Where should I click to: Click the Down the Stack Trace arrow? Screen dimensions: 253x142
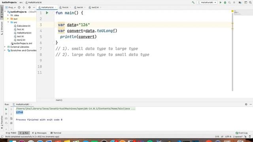click(x=11, y=114)
